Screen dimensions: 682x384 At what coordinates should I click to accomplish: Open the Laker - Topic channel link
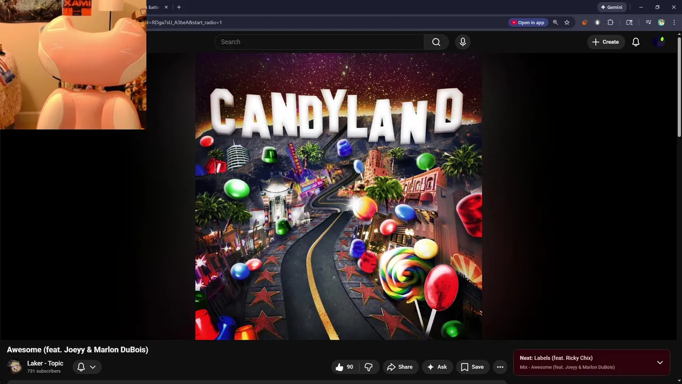point(45,363)
